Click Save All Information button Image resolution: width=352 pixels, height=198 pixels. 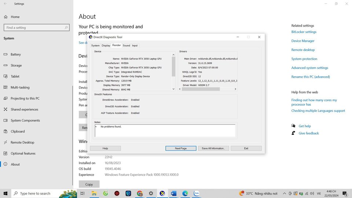[213, 148]
